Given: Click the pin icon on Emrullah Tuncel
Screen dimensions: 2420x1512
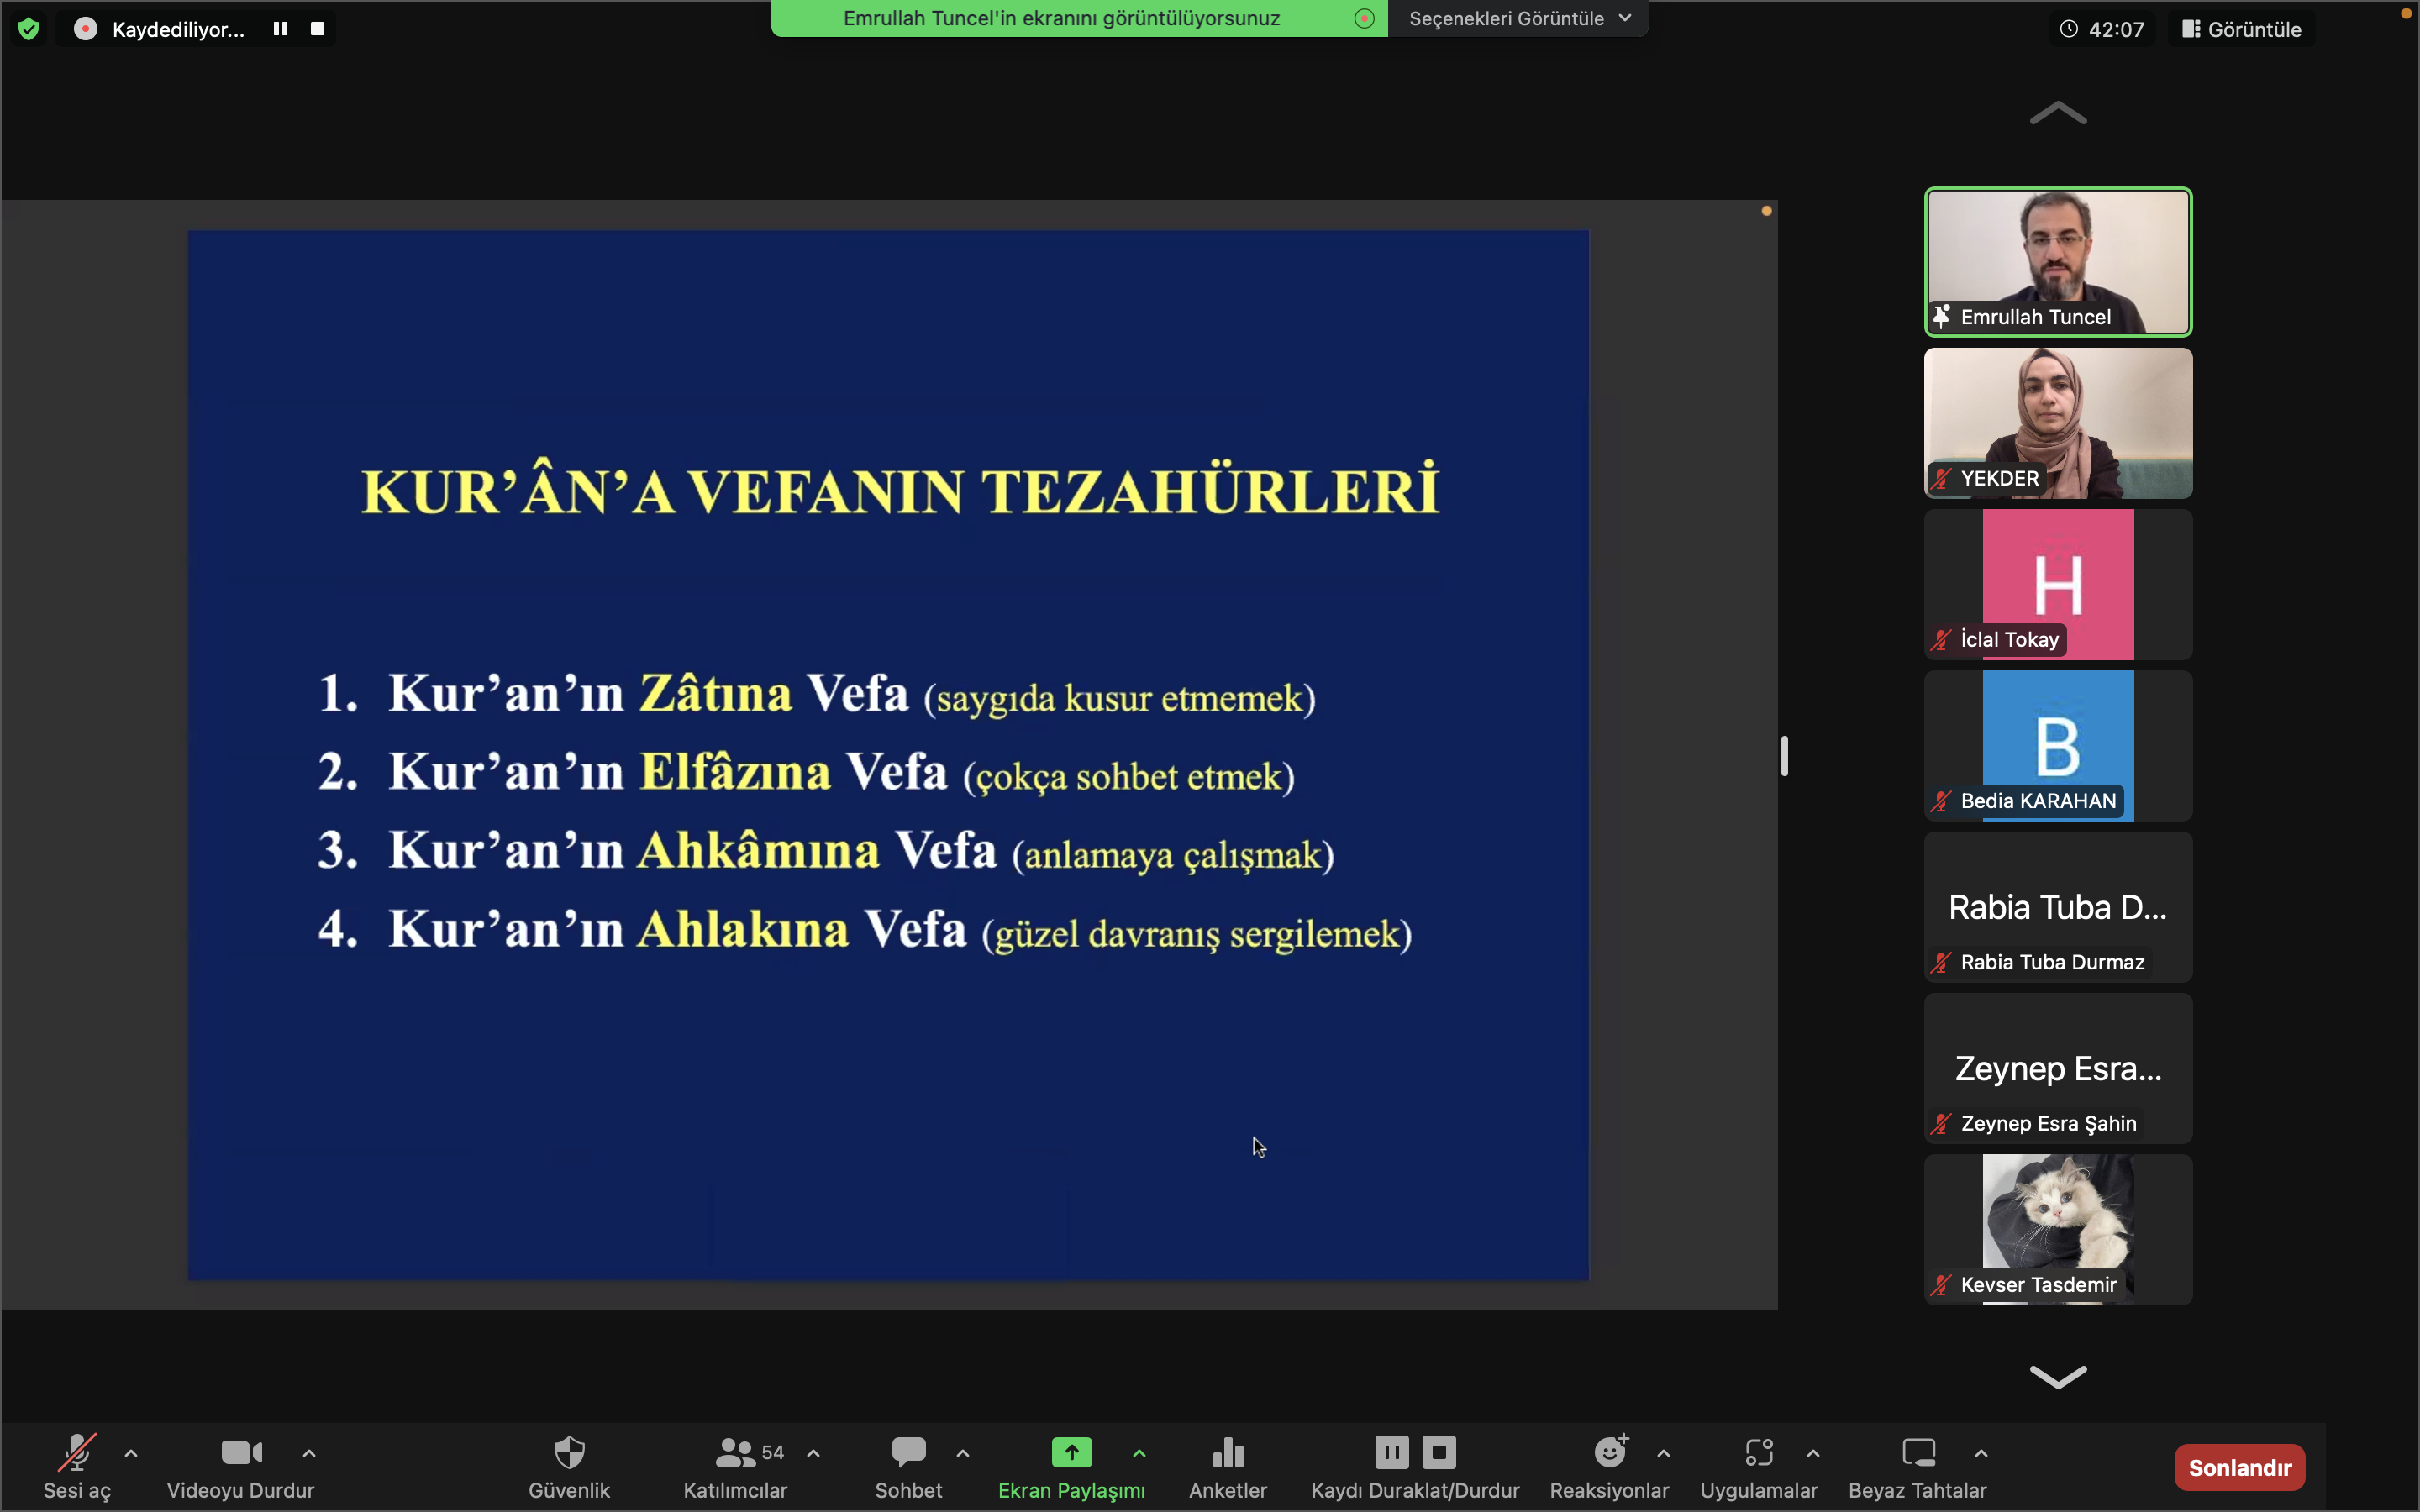Looking at the screenshot, I should [1941, 317].
